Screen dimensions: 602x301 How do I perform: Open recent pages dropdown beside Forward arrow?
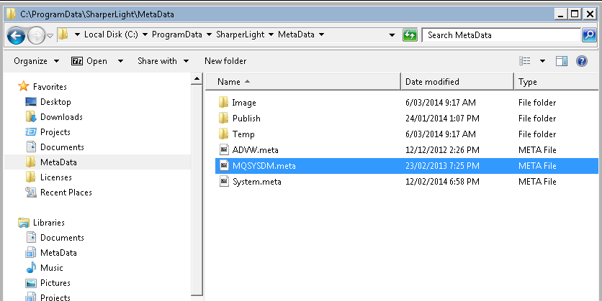click(x=50, y=36)
